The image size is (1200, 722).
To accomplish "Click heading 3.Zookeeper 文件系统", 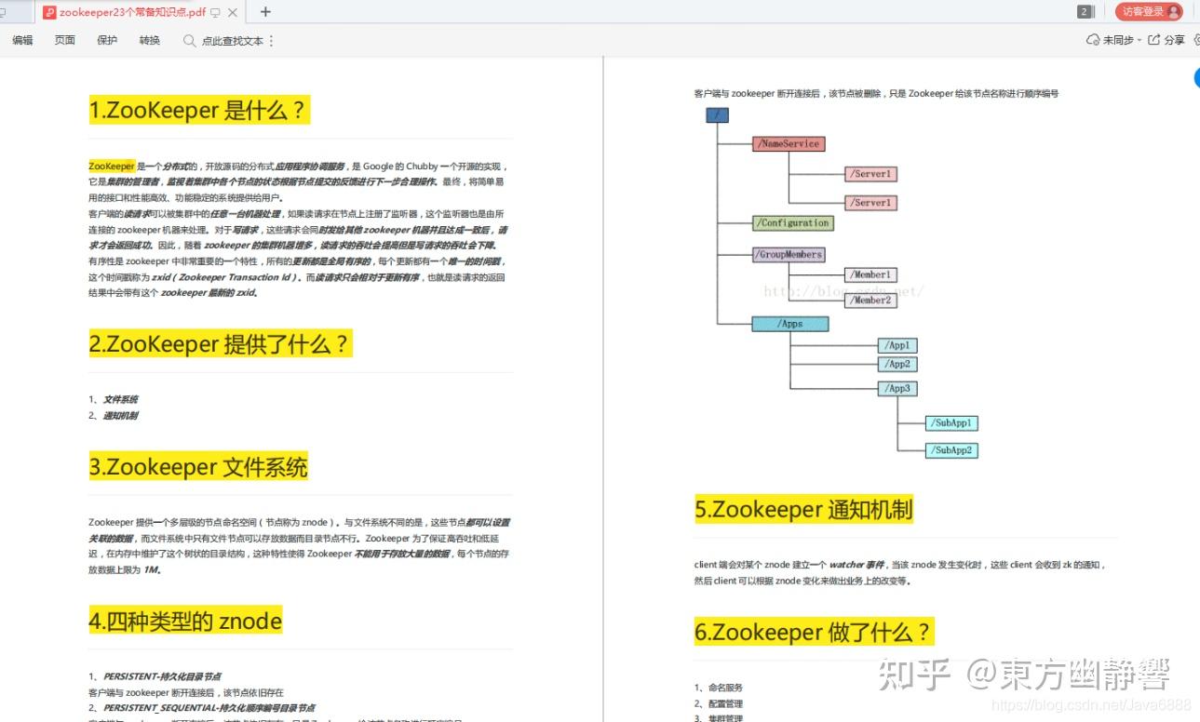I will point(198,466).
